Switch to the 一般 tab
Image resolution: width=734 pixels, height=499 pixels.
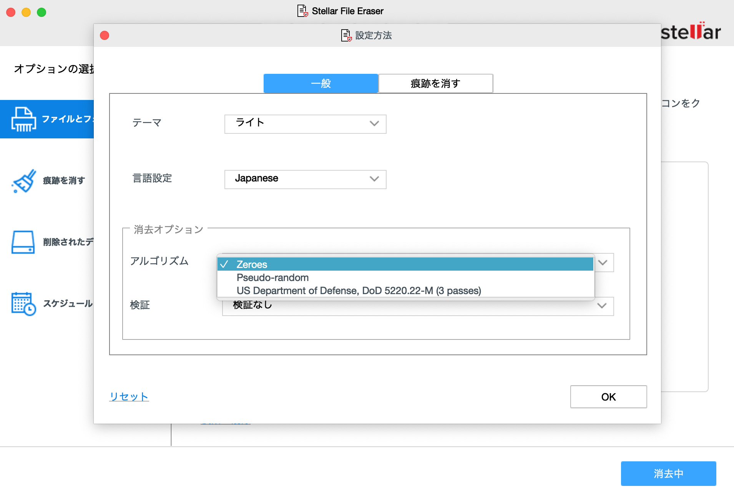321,83
